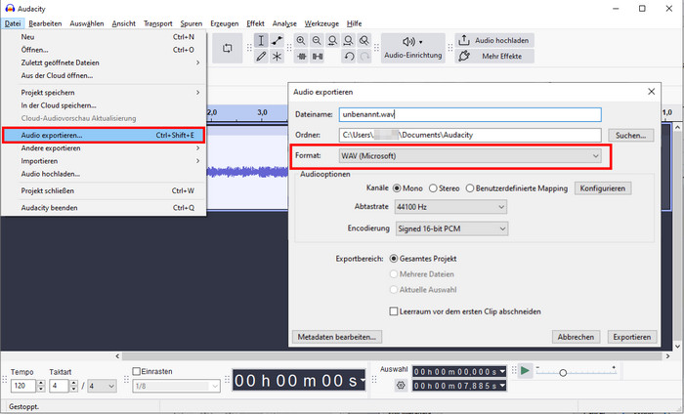
Task: Choose Öffnen... from Datei menu
Action: point(105,50)
